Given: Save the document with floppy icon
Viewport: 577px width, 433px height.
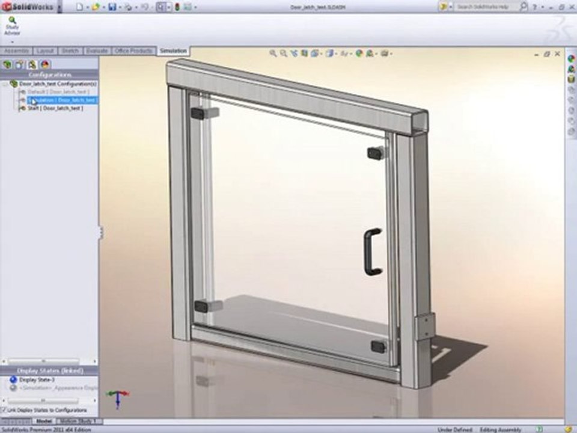Looking at the screenshot, I should coord(112,7).
